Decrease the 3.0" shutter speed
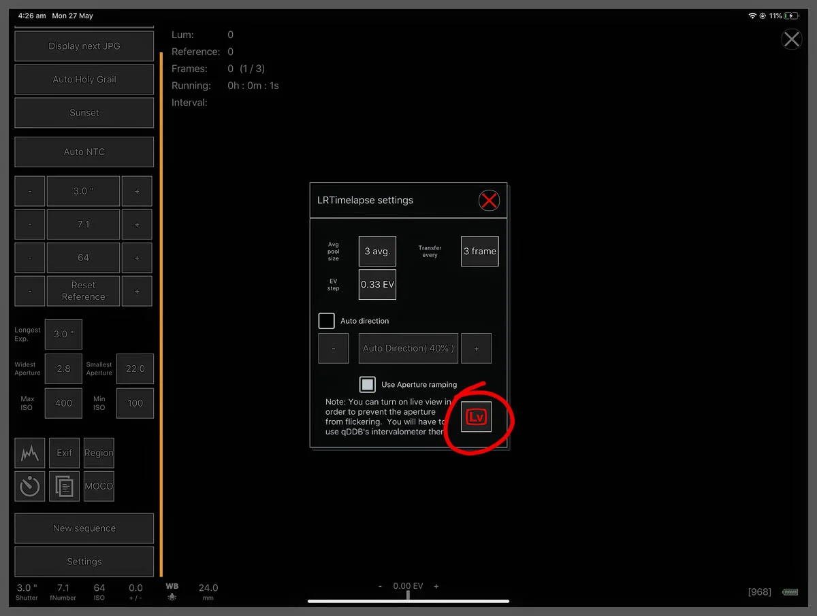This screenshot has width=817, height=616. click(30, 191)
